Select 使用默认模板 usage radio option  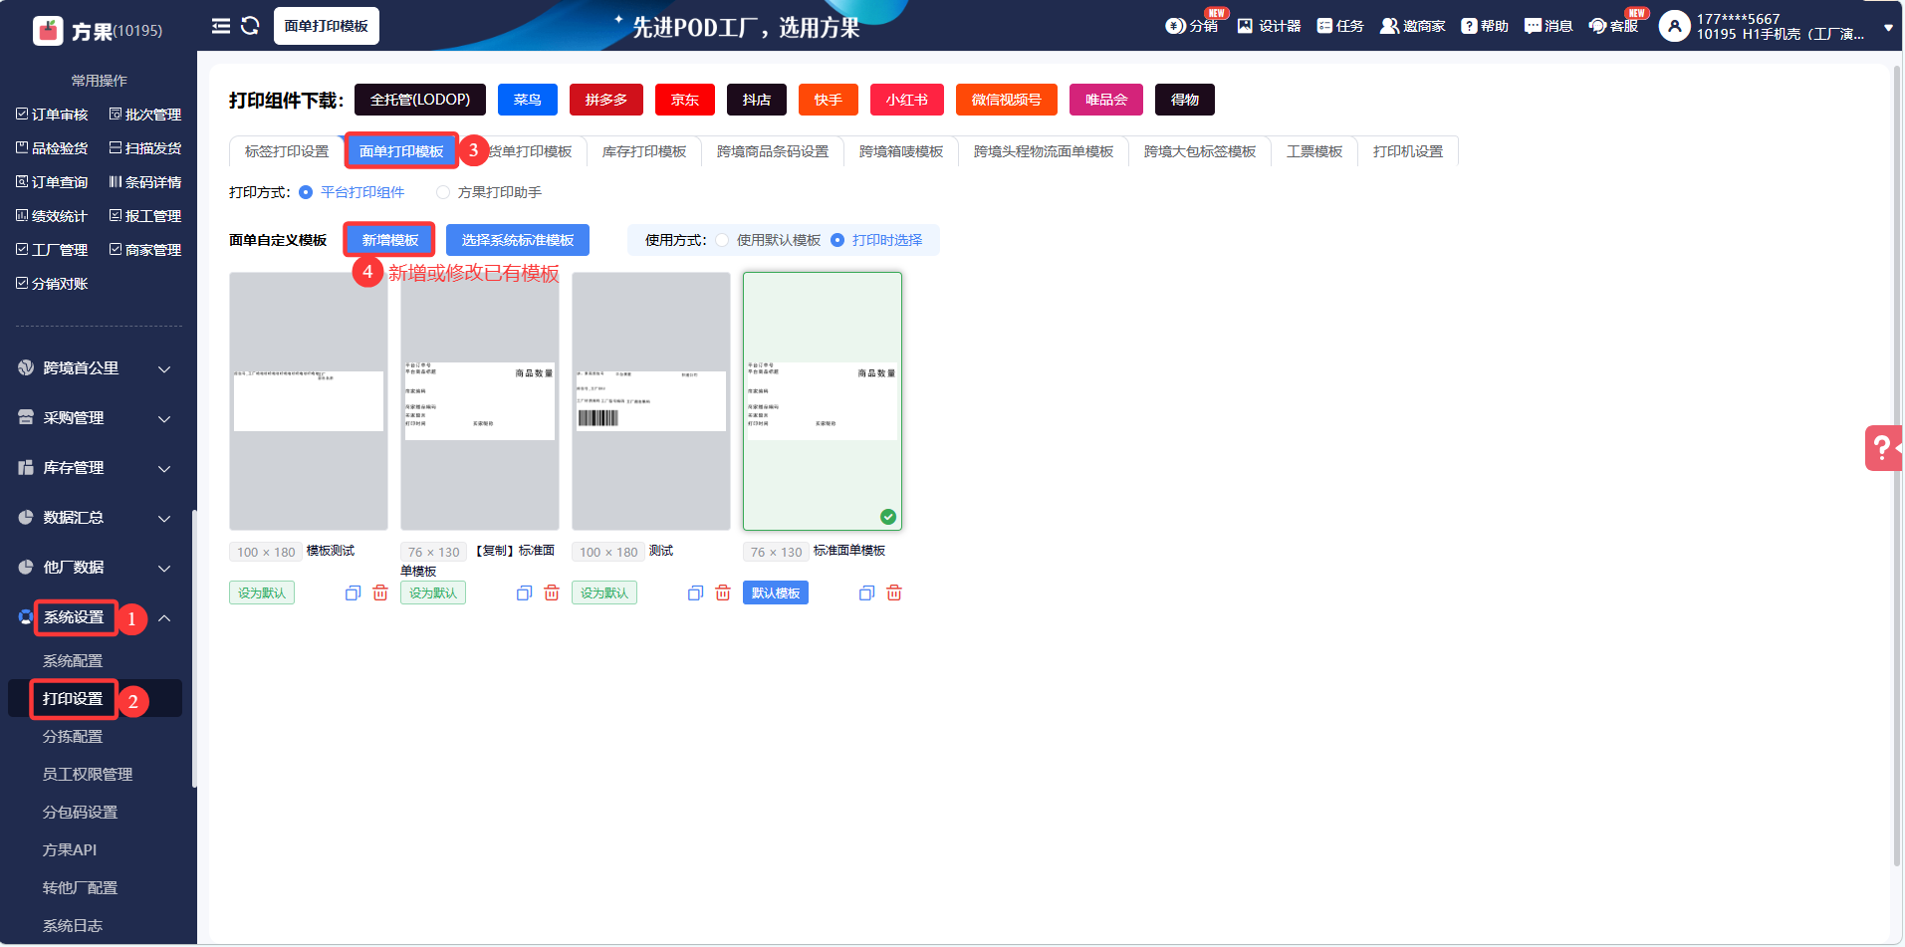(722, 240)
